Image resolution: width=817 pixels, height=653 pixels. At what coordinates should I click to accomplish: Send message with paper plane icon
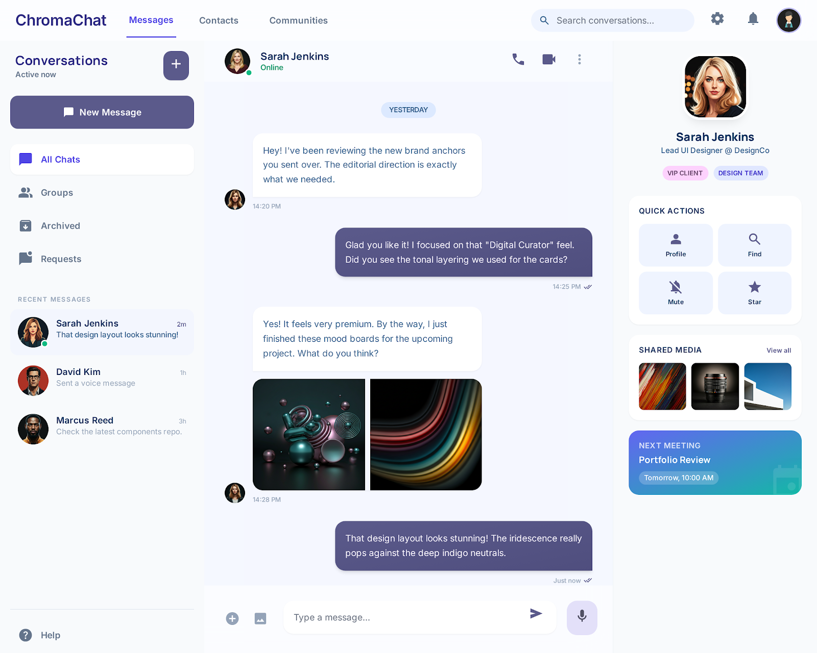coord(536,613)
